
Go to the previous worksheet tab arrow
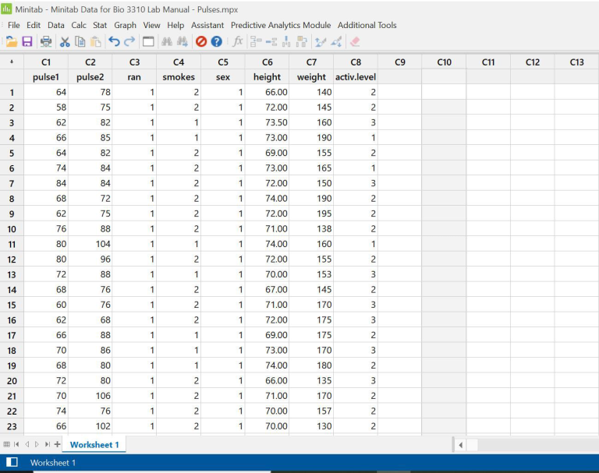pyautogui.click(x=27, y=444)
